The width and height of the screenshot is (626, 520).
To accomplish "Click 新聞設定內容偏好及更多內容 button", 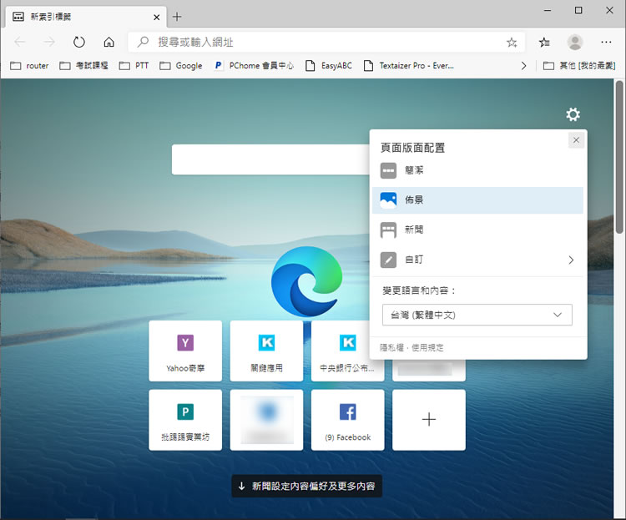I will click(306, 486).
